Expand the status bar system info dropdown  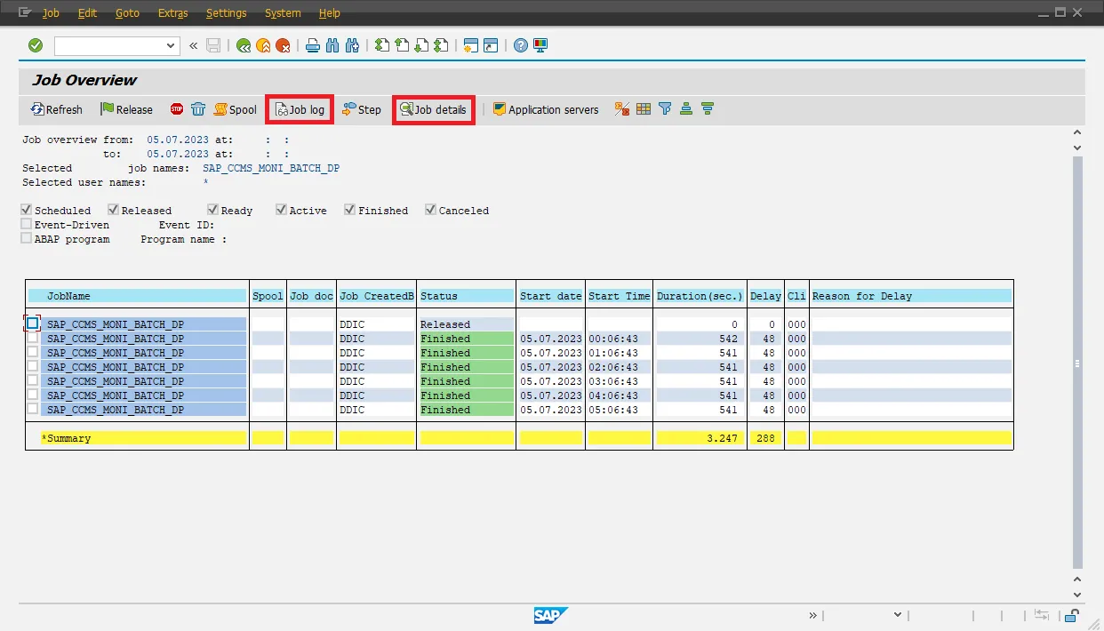coord(897,615)
